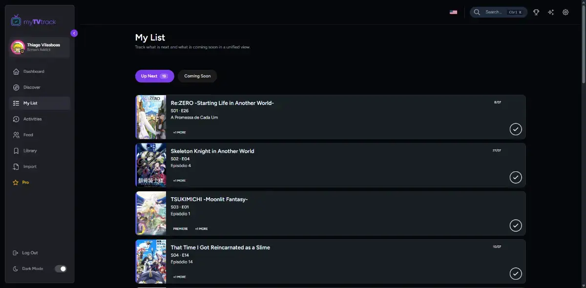Open the Library page
The image size is (586, 288).
(40, 151)
